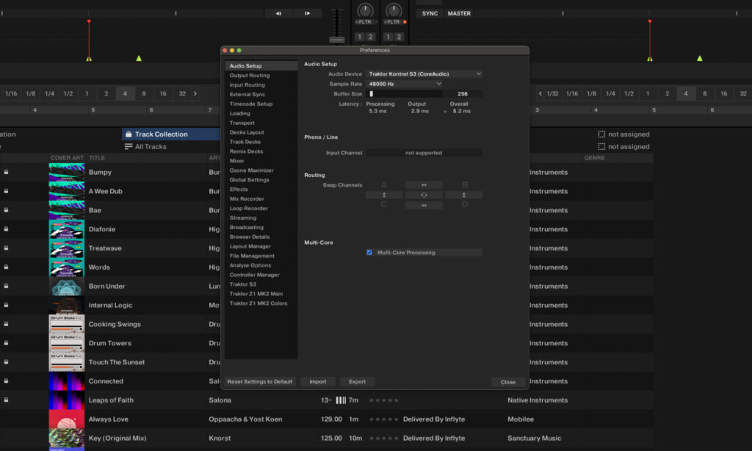Open the Controller Manager preferences page

[254, 275]
